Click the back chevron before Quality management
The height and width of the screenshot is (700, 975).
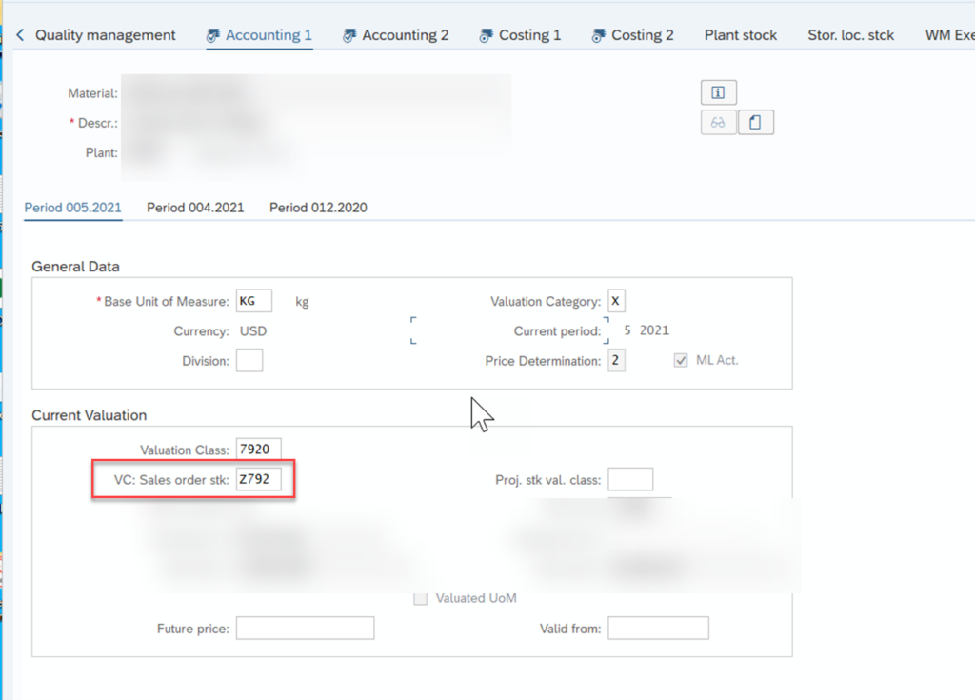(x=20, y=35)
